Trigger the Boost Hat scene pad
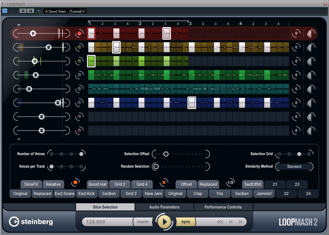 pyautogui.click(x=97, y=184)
